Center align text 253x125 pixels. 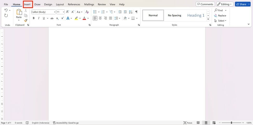click(100, 18)
